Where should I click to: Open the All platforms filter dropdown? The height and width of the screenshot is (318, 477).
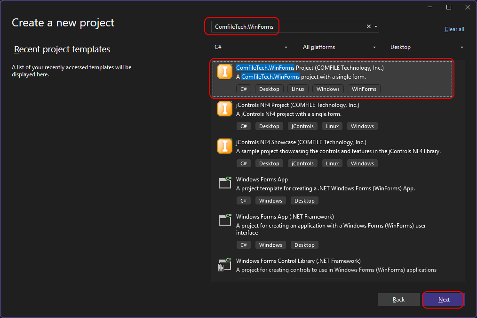[339, 47]
